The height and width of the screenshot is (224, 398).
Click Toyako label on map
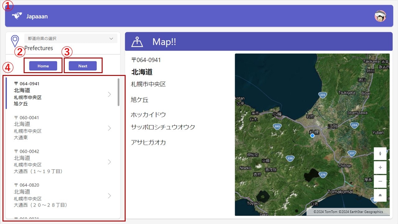point(253,203)
